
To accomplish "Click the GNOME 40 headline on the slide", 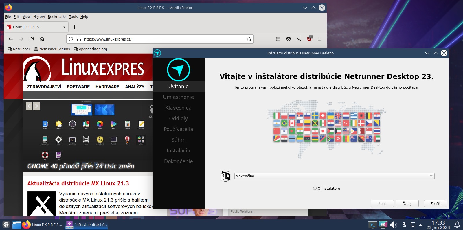I will click(x=81, y=166).
